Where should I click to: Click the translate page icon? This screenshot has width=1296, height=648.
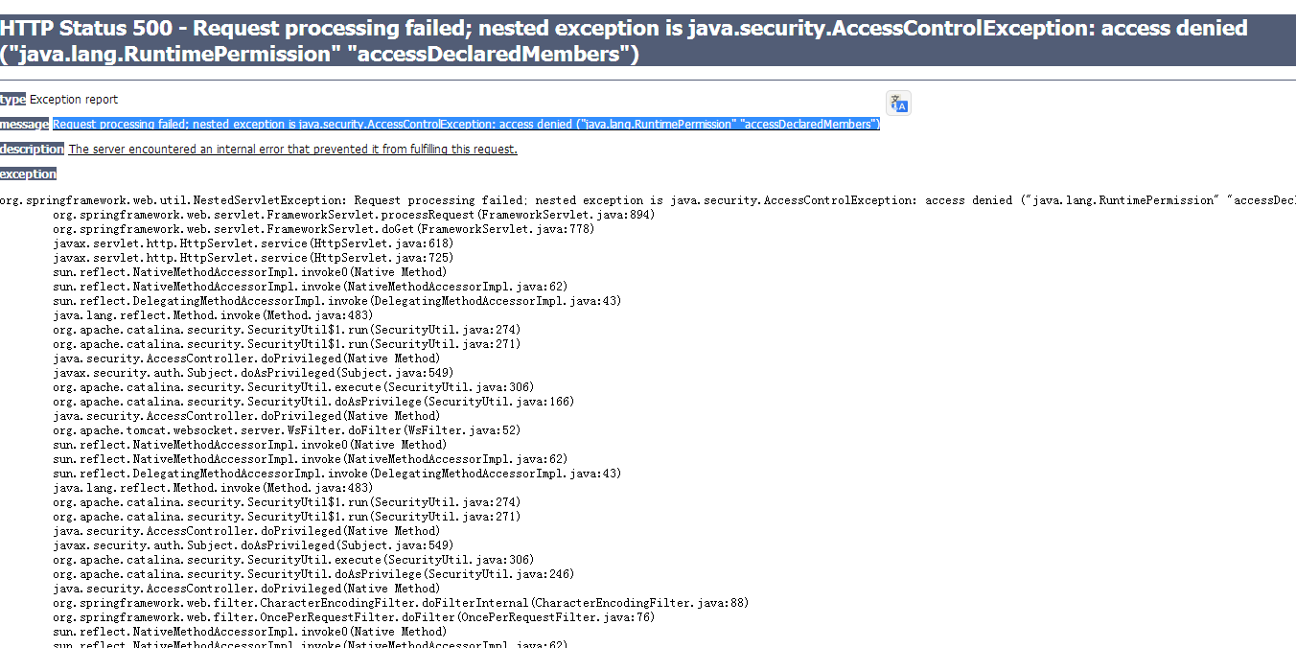click(898, 104)
